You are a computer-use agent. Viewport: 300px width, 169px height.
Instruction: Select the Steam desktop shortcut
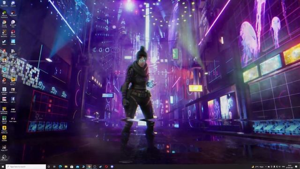(4, 42)
